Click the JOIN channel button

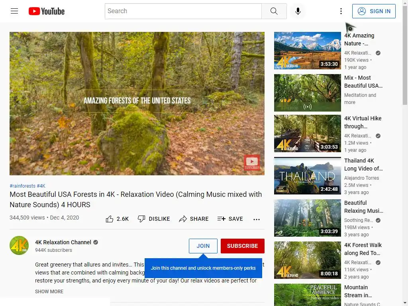[x=203, y=246]
